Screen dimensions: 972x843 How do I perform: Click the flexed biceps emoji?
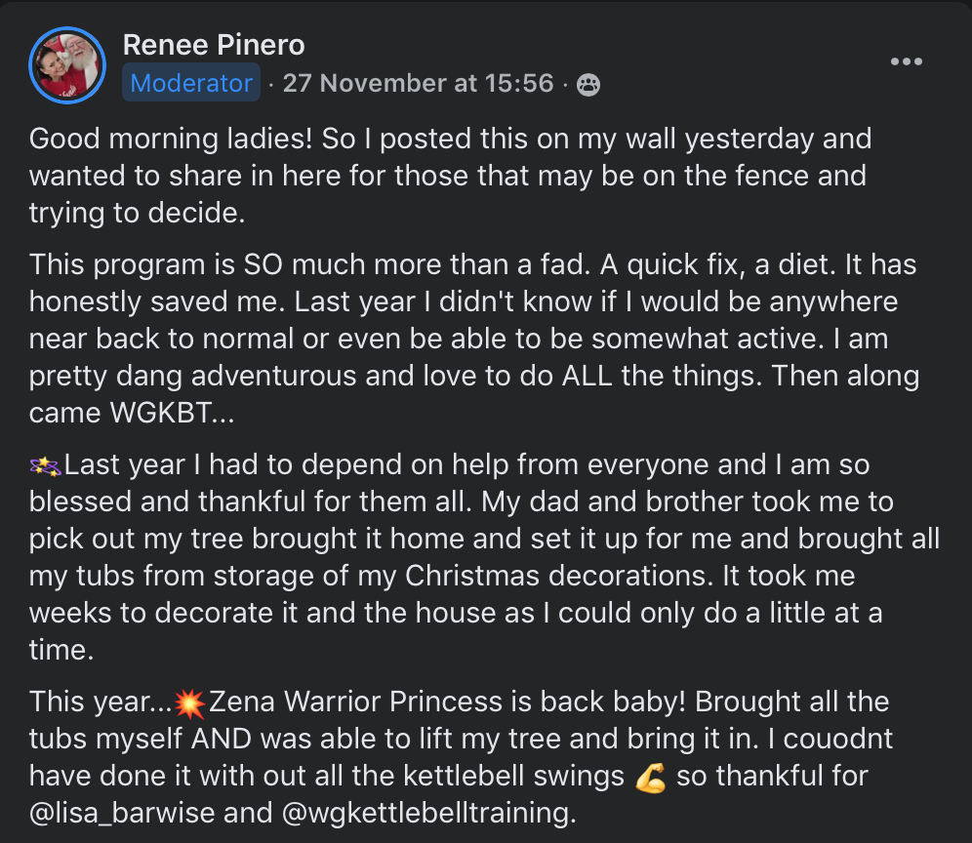(x=650, y=778)
